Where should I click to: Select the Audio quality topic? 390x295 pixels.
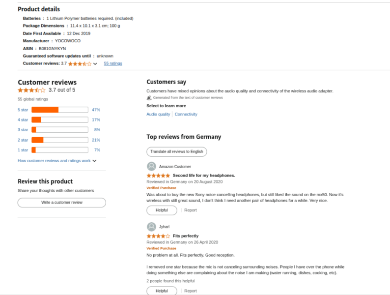[x=158, y=114]
